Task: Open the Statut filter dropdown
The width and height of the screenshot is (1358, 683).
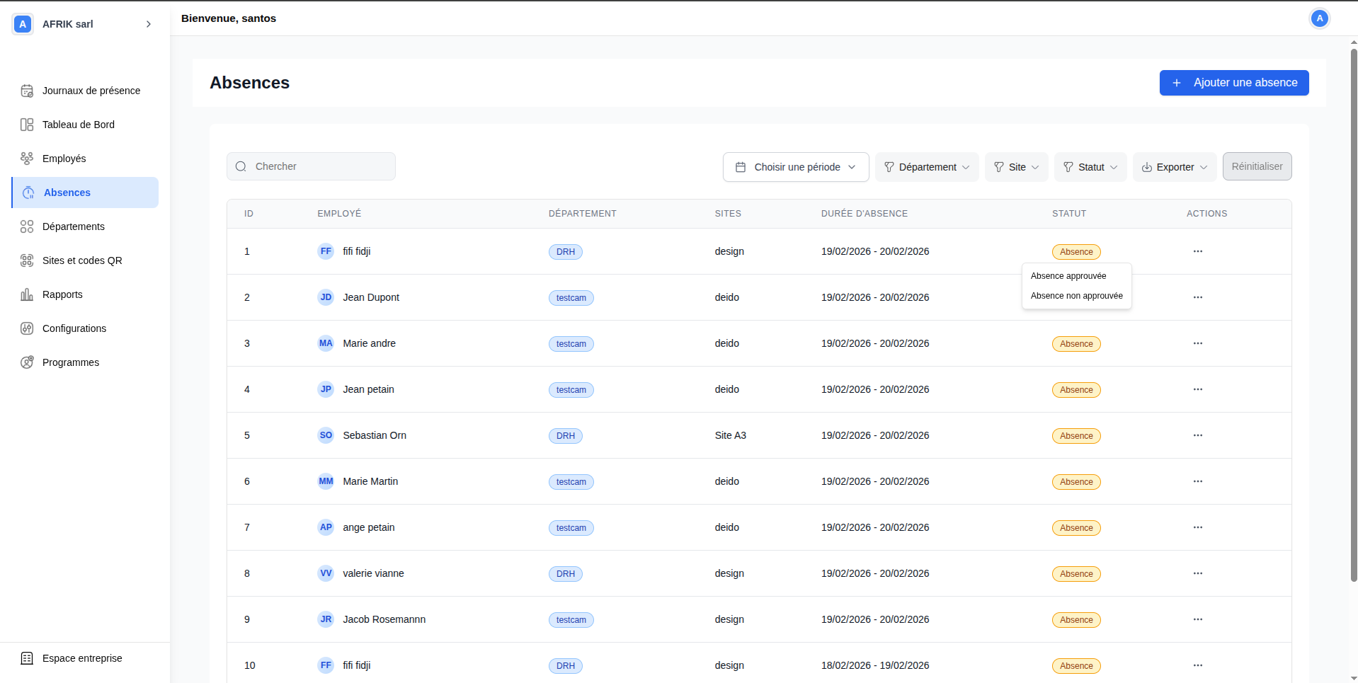Action: tap(1090, 167)
